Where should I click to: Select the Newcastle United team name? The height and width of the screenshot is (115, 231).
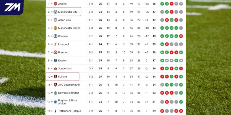68,93
